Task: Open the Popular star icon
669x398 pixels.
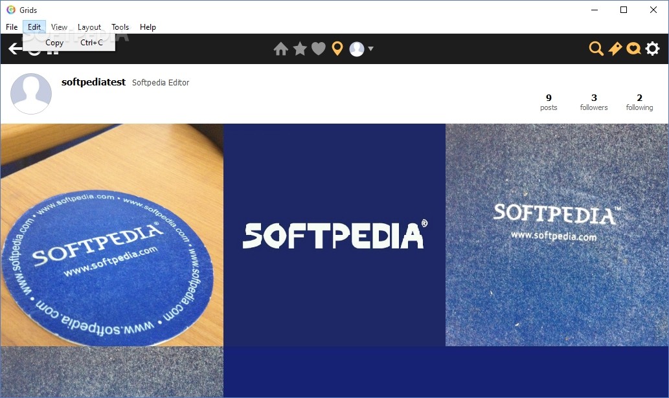Action: click(x=300, y=49)
